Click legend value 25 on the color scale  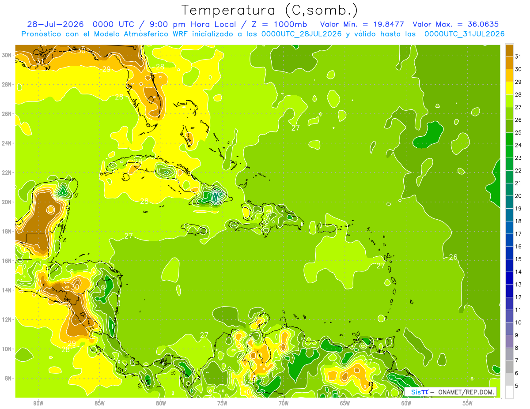coord(519,132)
